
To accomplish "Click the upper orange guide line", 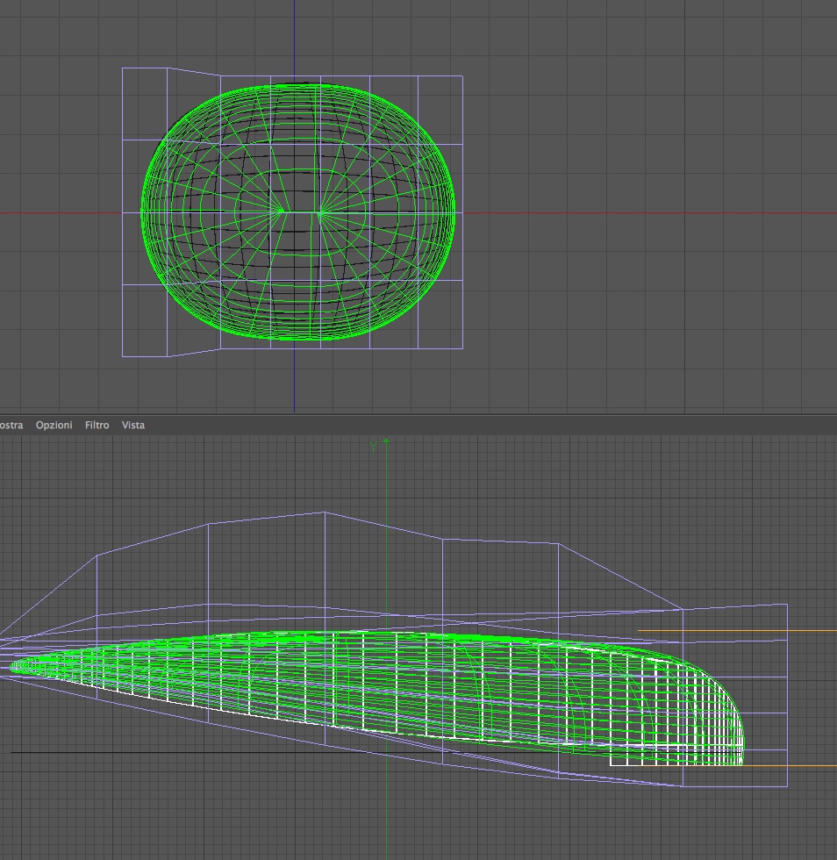I will click(737, 631).
